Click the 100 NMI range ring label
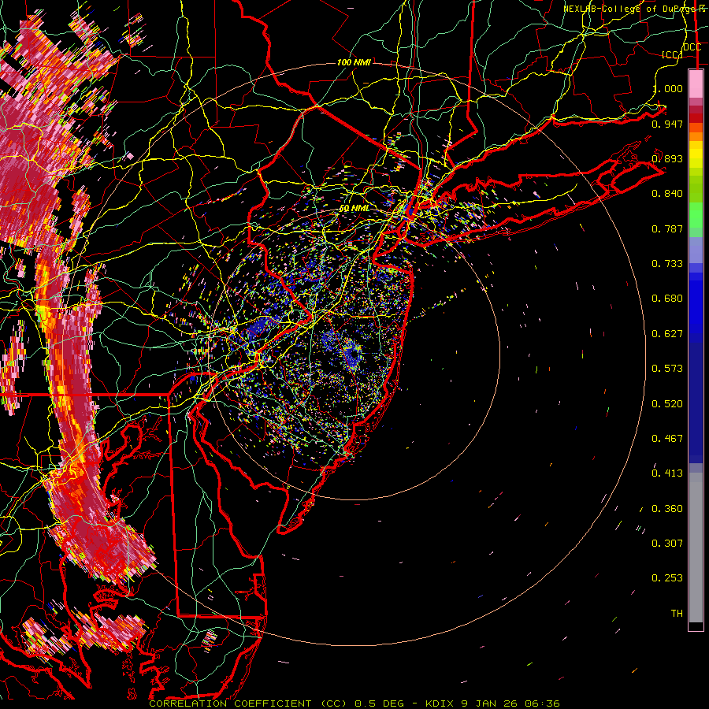 pos(354,62)
